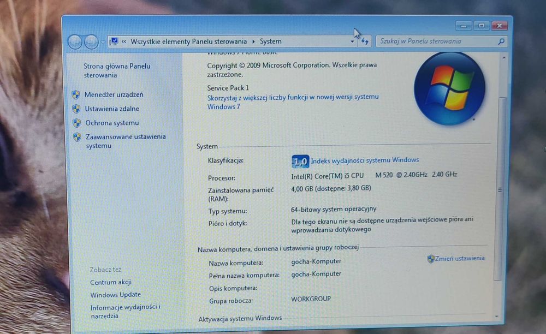Click the Back navigation arrow button
Screen dimensions: 546x334
click(75, 42)
